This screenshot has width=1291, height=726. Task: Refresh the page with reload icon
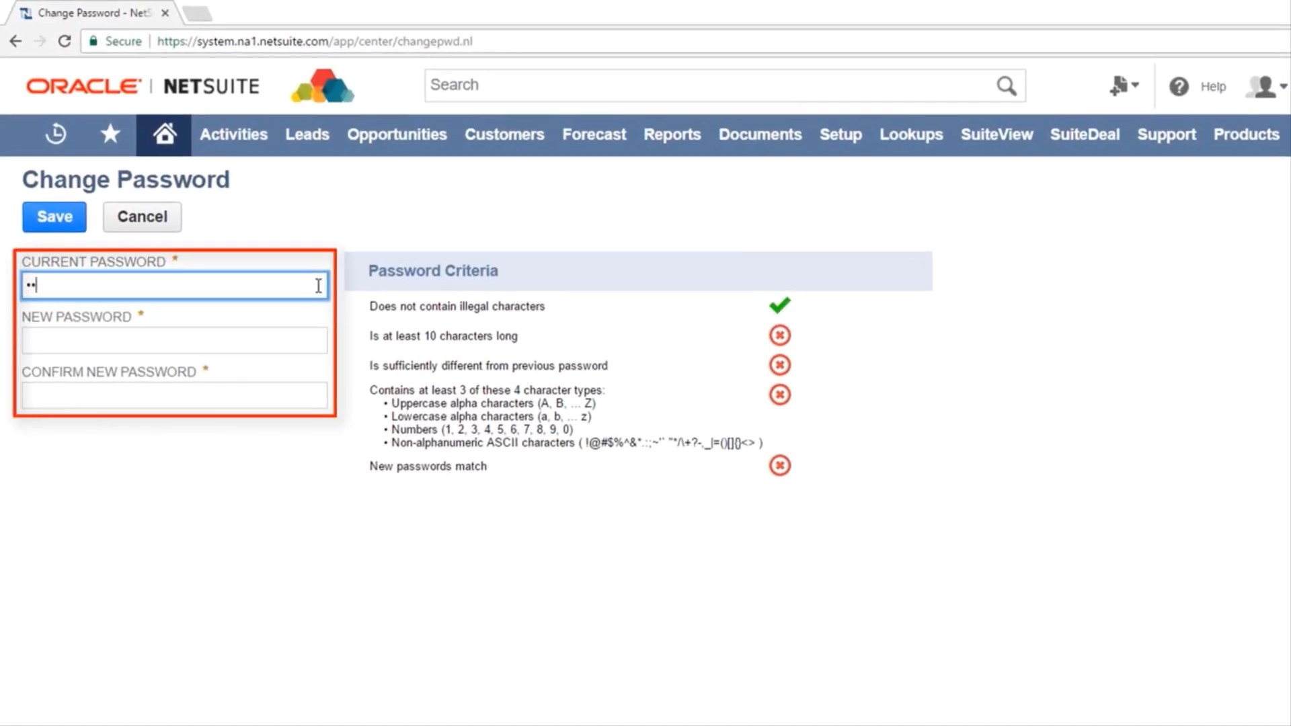[65, 41]
